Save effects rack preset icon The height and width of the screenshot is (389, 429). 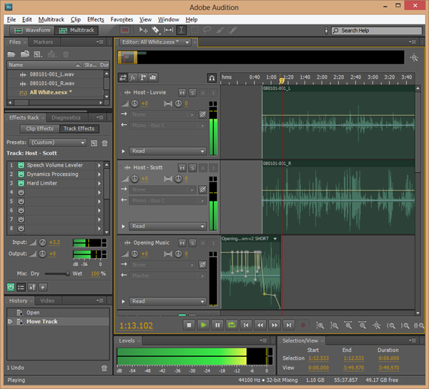point(94,143)
